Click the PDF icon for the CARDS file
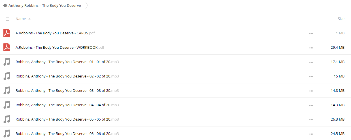 point(7,33)
